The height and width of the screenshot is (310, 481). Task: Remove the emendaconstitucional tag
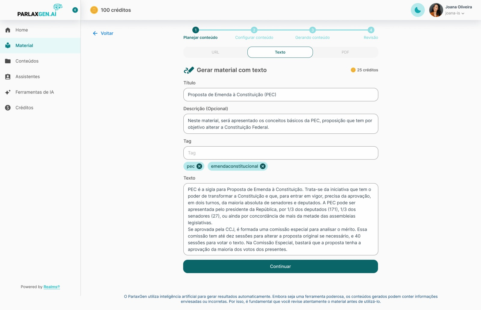[x=263, y=166]
